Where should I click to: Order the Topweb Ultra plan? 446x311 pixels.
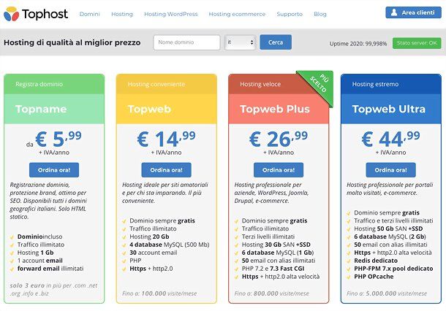[x=391, y=170]
